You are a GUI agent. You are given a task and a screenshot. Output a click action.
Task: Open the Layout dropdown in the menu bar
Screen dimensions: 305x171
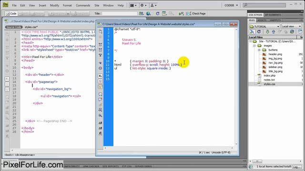(x=133, y=5)
